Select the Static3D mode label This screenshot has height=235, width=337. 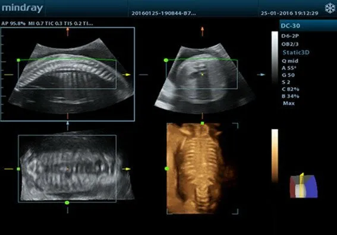point(296,52)
